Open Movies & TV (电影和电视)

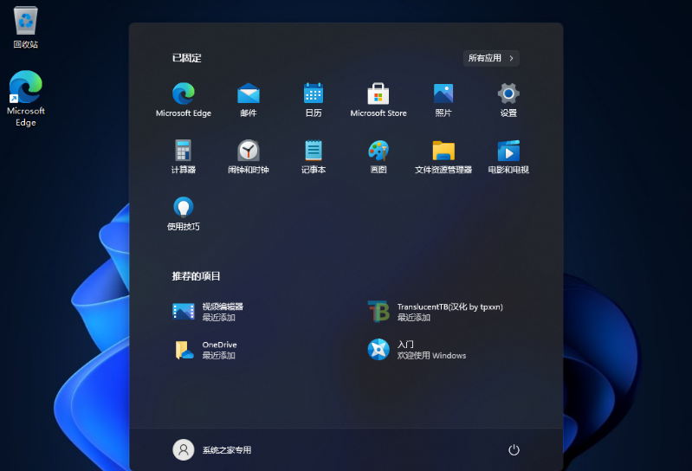[x=508, y=157]
